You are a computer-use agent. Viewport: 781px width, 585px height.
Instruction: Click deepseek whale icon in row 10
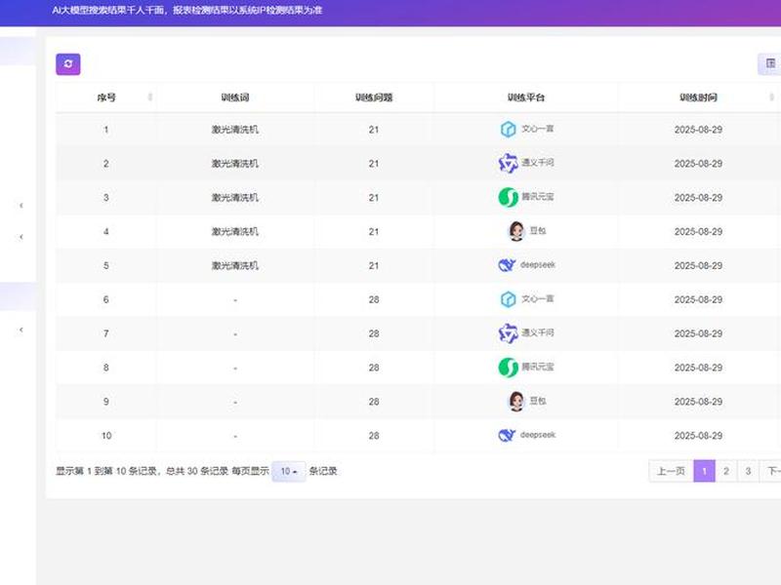pyautogui.click(x=507, y=435)
